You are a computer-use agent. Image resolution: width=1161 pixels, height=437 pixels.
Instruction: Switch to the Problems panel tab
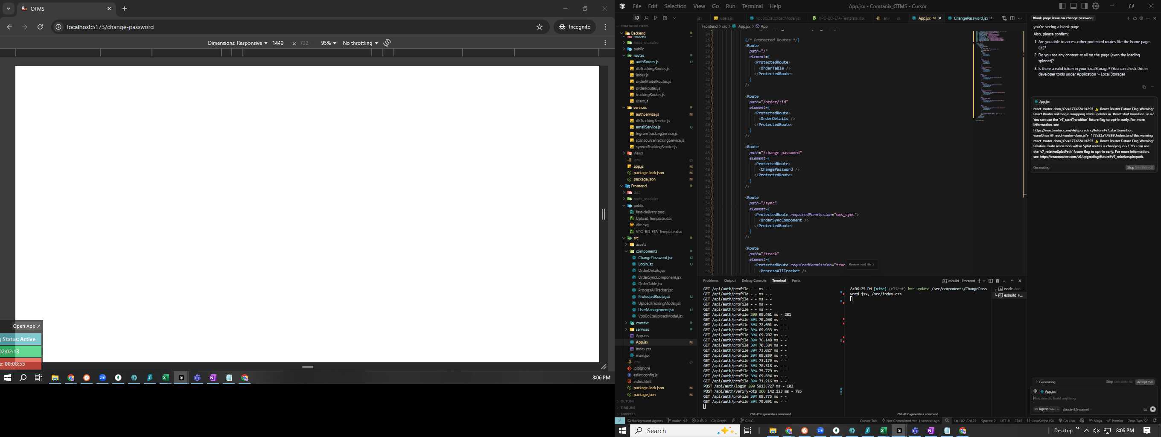711,281
